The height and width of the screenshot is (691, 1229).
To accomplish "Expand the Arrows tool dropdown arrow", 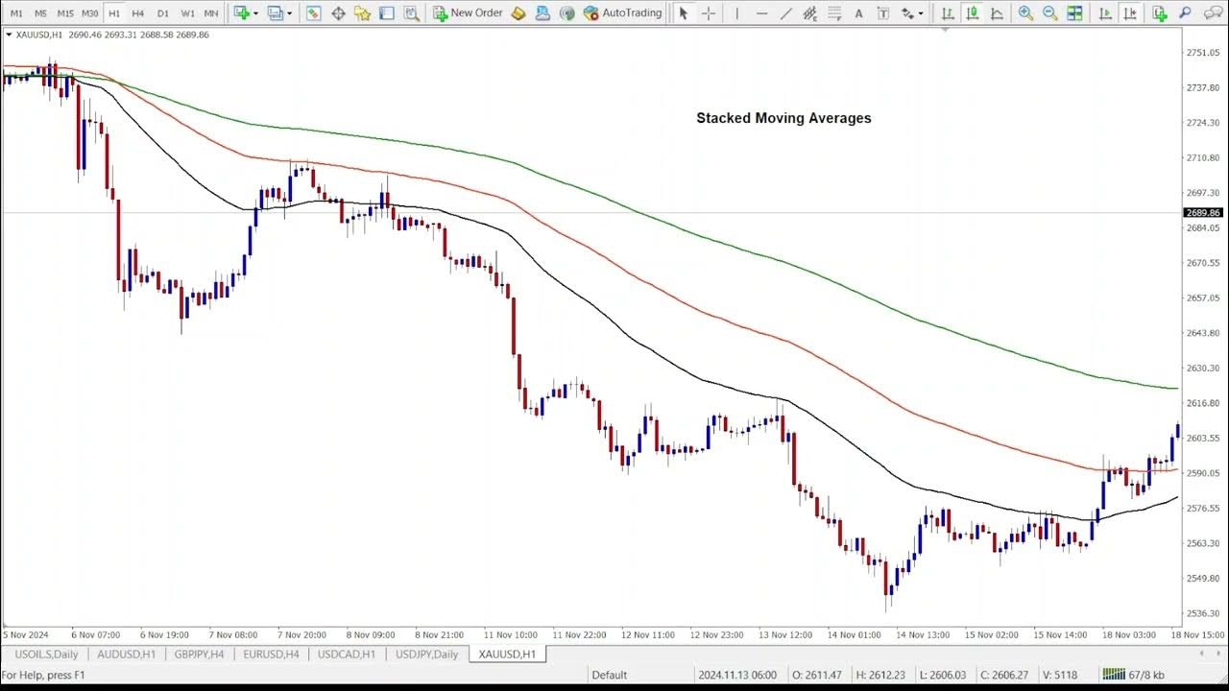I will point(921,13).
